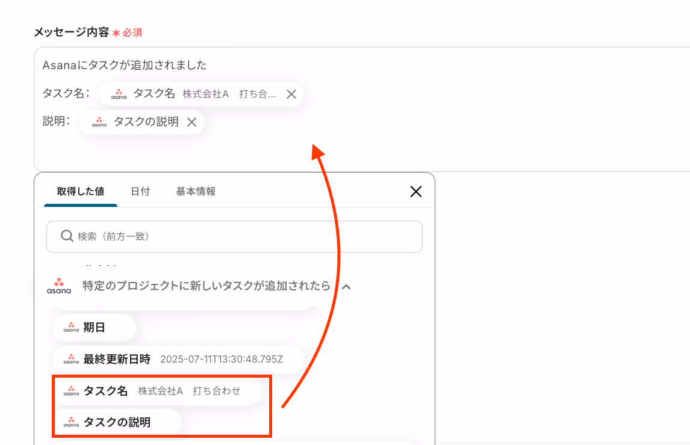Viewport: 690px width, 445px height.
Task: Click the メッセージ内容 field label
Action: 71,32
